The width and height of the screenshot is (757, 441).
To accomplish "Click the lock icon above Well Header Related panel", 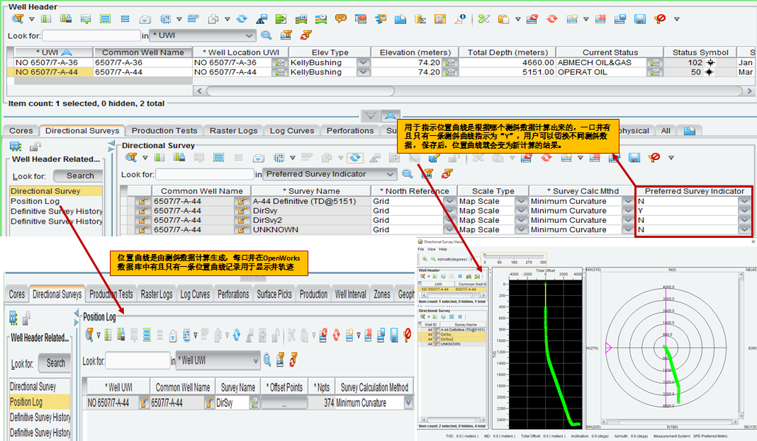I will [x=35, y=147].
